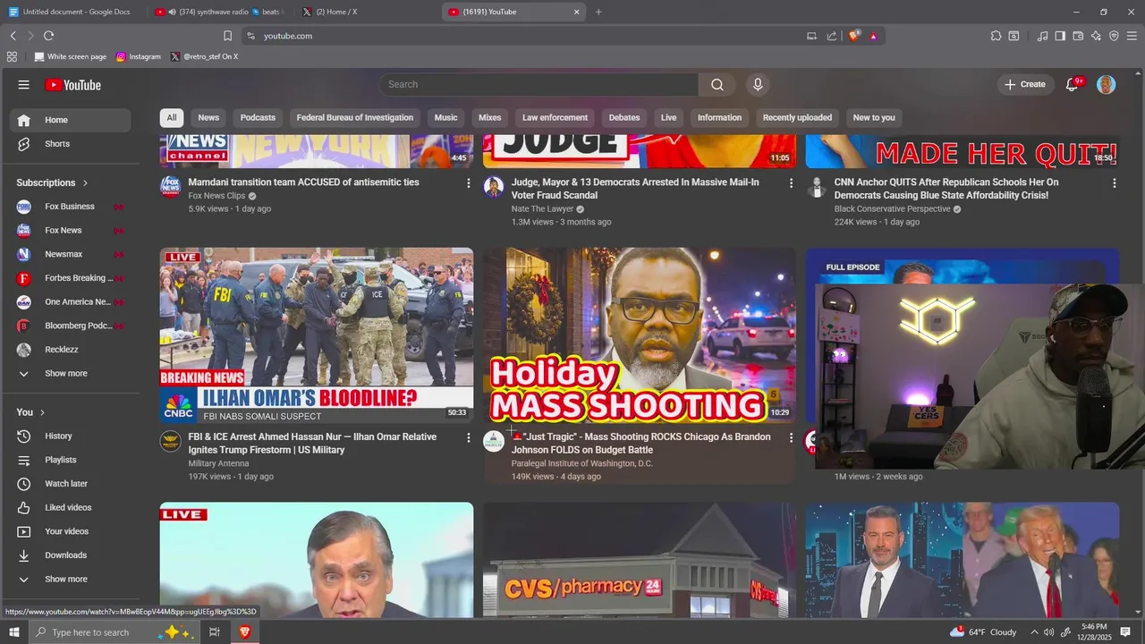Screen dimensions: 1145x644
Task: Select the Music filter chip
Action: (x=445, y=118)
